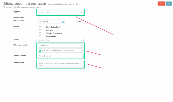Open the Gold Bond Inc supplier dropdown
The width and height of the screenshot is (173, 102).
(x=60, y=12)
